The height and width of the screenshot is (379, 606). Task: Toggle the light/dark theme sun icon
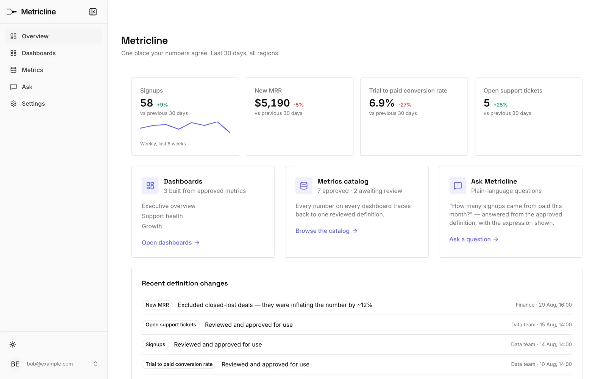12,345
